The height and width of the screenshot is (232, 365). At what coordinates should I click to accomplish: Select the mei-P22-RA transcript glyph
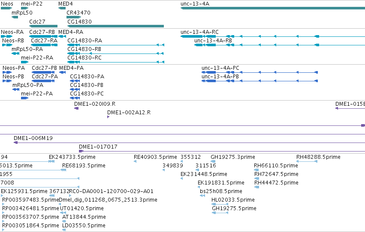point(25,62)
